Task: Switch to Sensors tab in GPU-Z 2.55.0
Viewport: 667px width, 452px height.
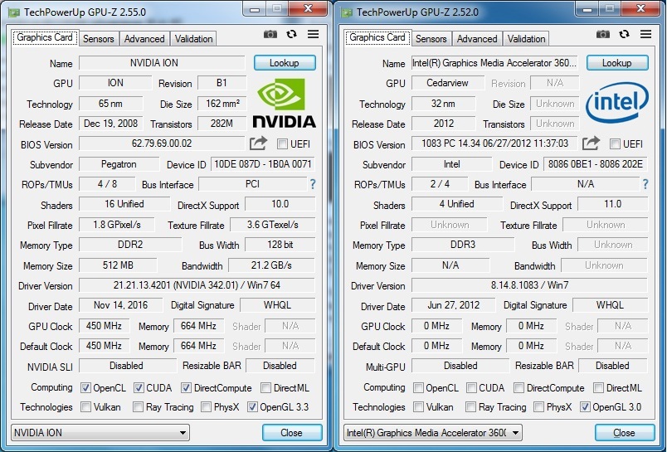Action: click(x=98, y=39)
